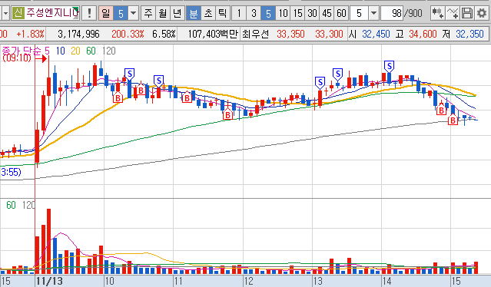
Task: Open chart settings gear icon
Action: point(482,13)
